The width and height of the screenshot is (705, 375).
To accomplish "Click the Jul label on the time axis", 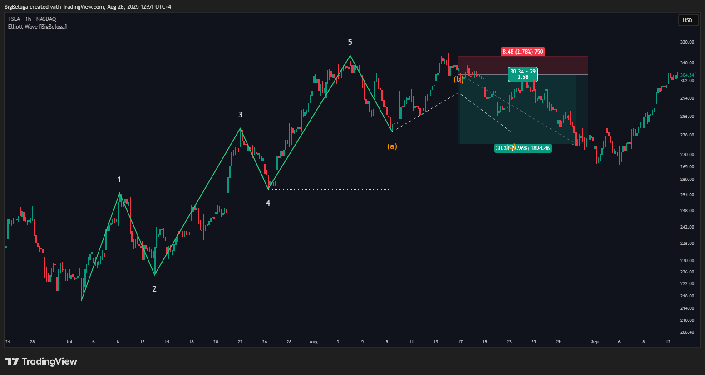I will [x=69, y=342].
